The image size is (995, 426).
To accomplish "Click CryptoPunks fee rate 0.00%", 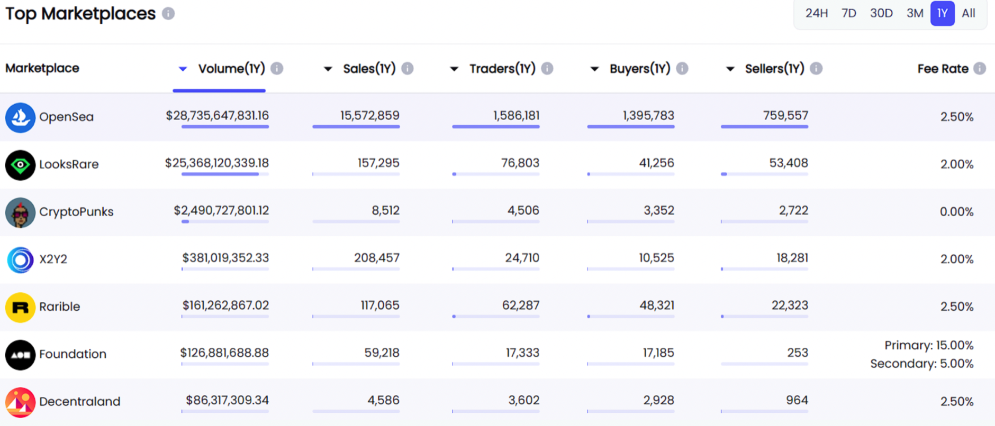I will 956,212.
